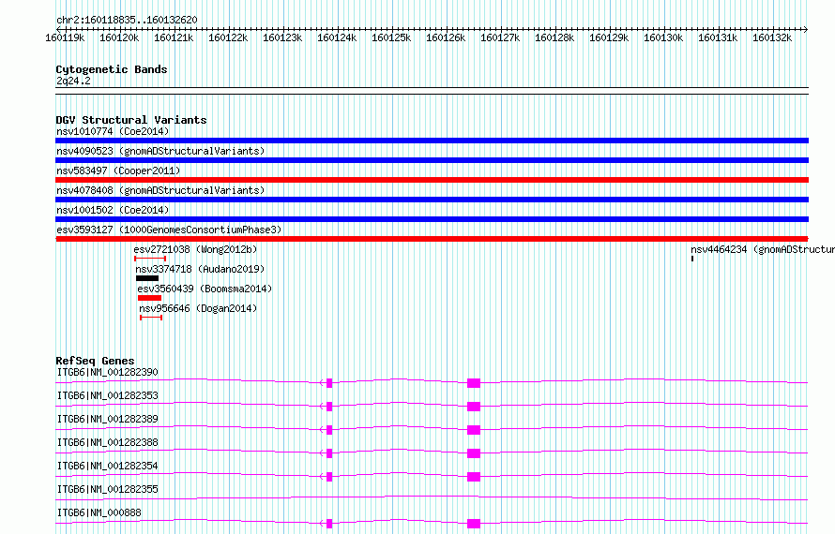
Task: Open the RefSeq Genes track heading
Action: 95,361
